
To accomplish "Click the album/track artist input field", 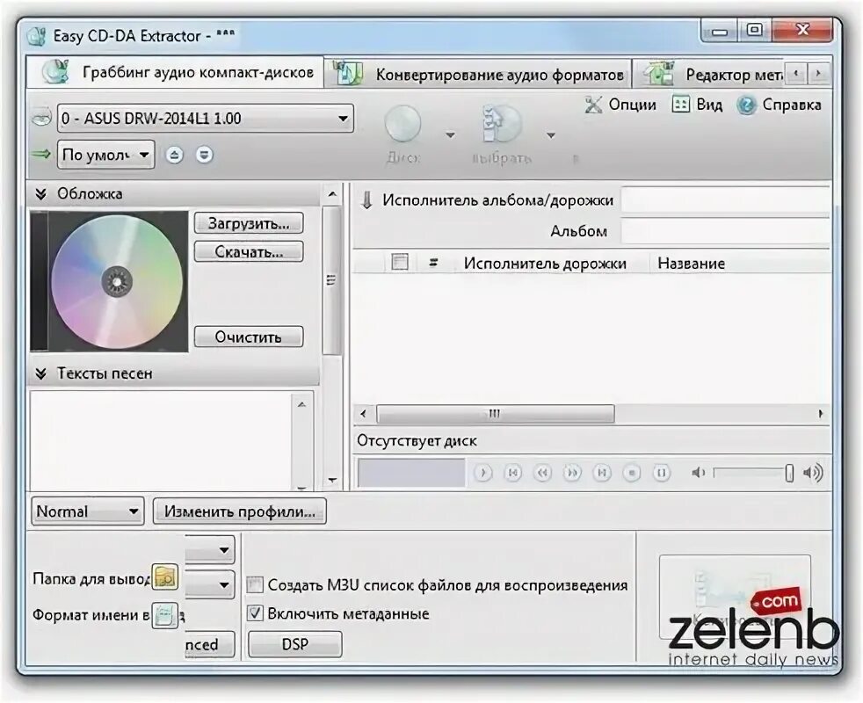I will pos(725,199).
